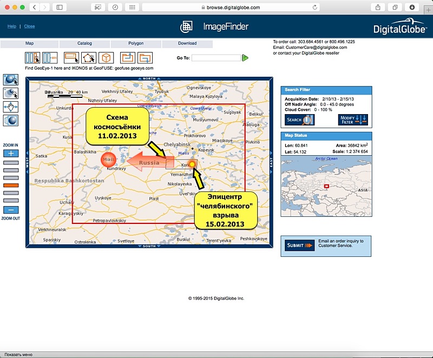This screenshot has height=358, width=433.
Task: Reload the page via the address bar
Action: tap(315, 8)
